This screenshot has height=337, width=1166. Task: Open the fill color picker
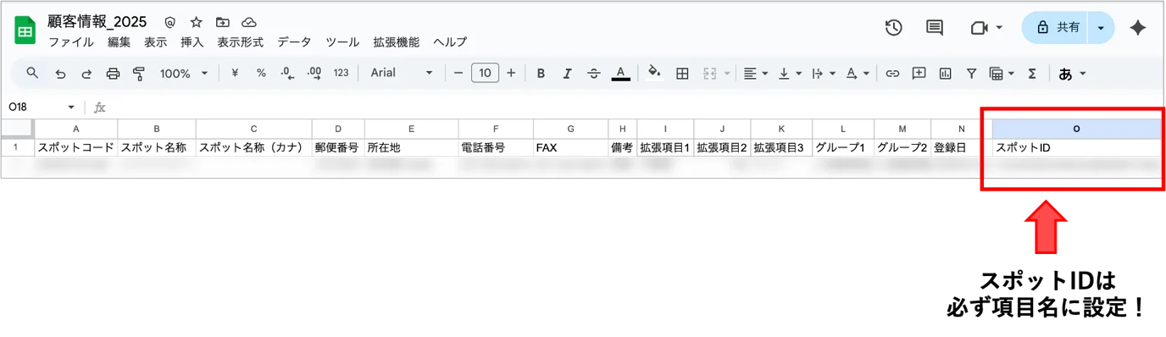click(x=654, y=74)
